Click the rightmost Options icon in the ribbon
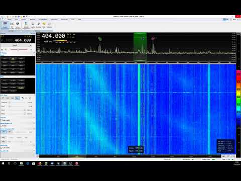Image resolution: width=241 pixels, height=181 pixels. click(49, 25)
